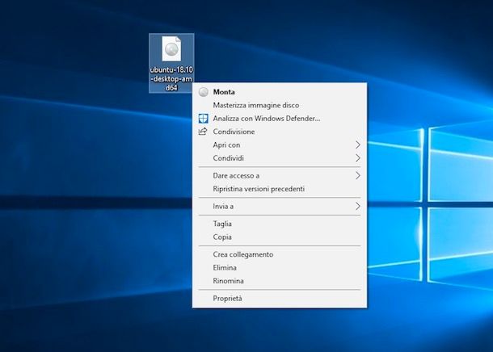Choose Taglia to cut the file
This screenshot has height=352, width=493.
click(279, 224)
